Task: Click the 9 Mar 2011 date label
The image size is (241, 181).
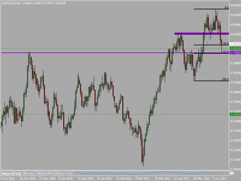Action: [x=142, y=179]
